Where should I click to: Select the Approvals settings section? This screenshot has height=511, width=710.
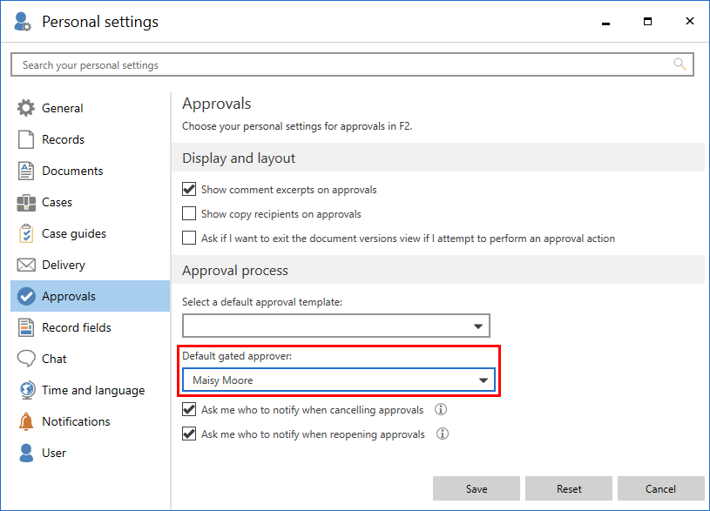(90, 296)
